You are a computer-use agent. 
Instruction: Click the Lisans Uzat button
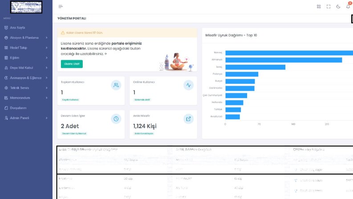72,64
